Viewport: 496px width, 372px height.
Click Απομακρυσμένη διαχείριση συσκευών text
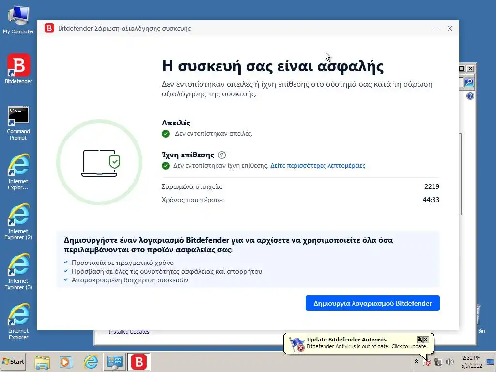click(x=130, y=280)
